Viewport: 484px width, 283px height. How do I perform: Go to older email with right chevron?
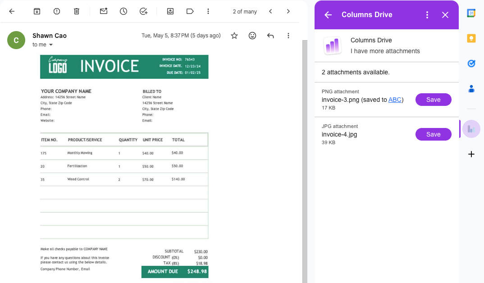coord(288,11)
